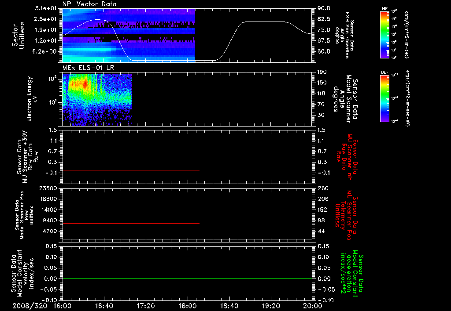Click the 67.5 sun elevation tick label
Screen dimensions: 451x311
[324, 41]
